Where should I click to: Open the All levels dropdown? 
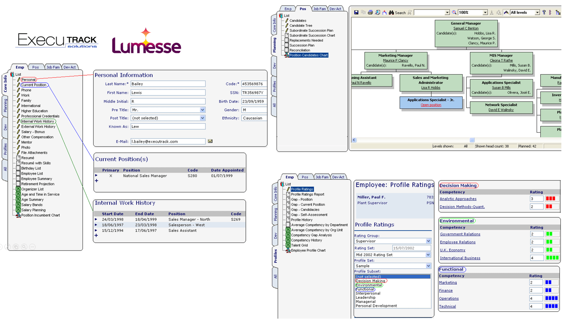click(537, 13)
